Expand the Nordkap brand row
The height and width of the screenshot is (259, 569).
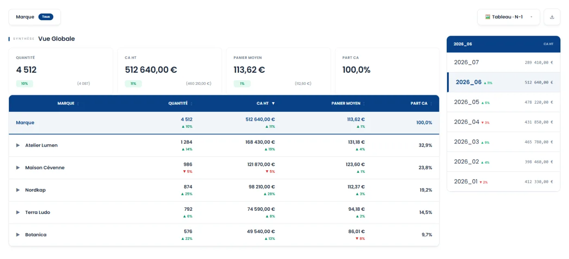click(x=18, y=190)
